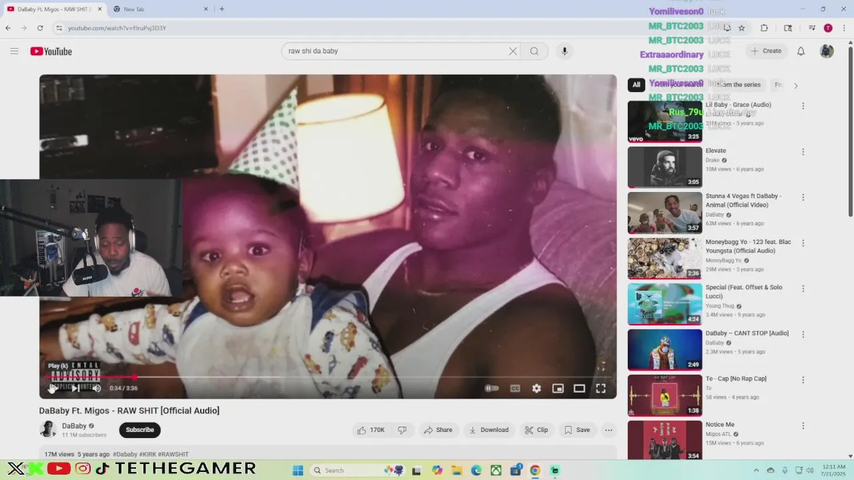Toggle the autoplay switch in player
Screen dimensions: 854x480
click(492, 388)
